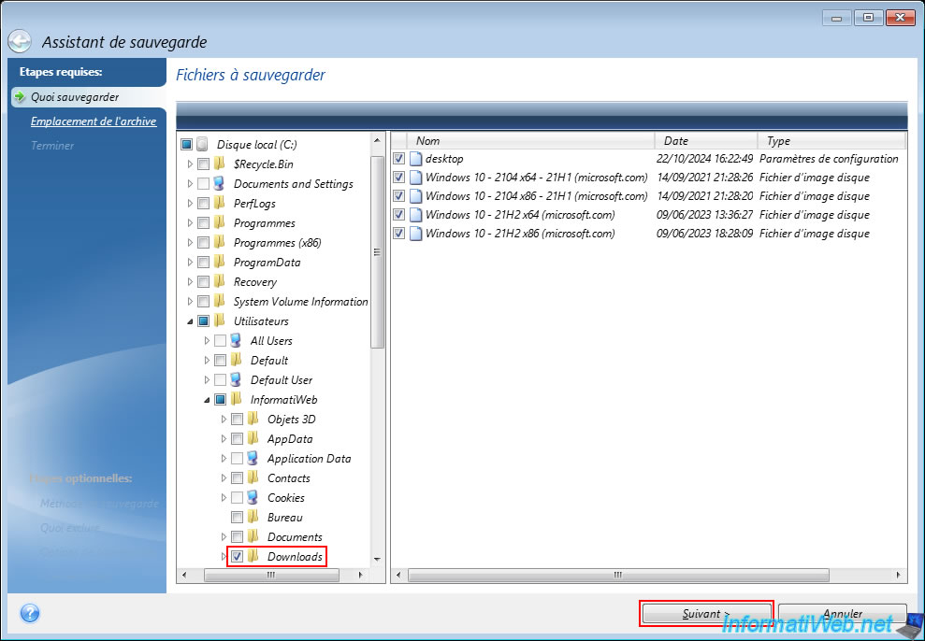Click the help question mark icon
The image size is (925, 641).
(x=30, y=613)
